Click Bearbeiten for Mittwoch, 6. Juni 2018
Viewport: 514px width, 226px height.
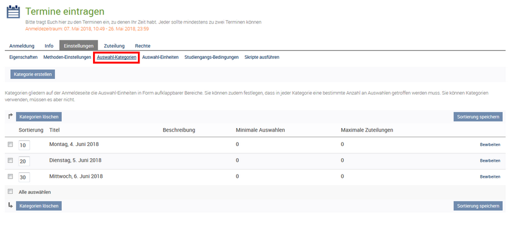click(490, 177)
